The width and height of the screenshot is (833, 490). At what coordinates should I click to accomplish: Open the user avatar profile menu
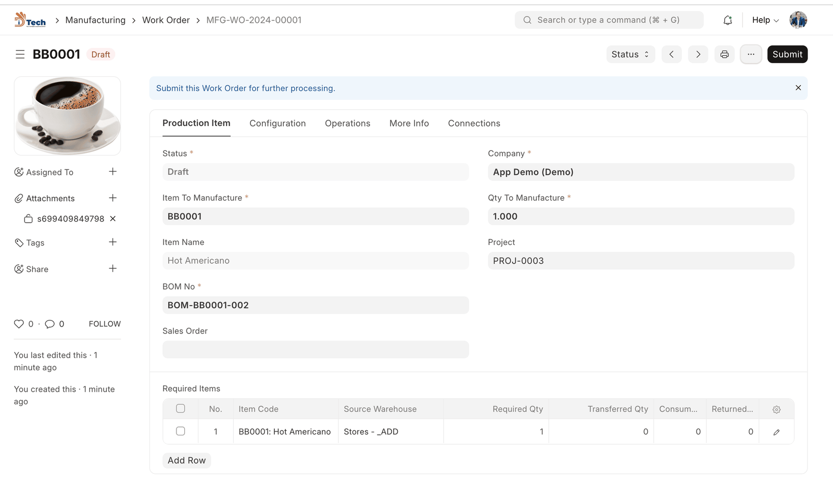[798, 20]
